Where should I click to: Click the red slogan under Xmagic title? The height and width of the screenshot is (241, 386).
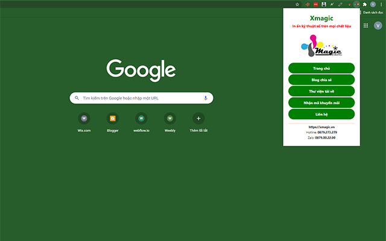pyautogui.click(x=321, y=26)
